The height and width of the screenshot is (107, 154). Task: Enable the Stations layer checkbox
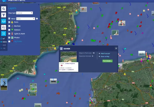(9, 30)
